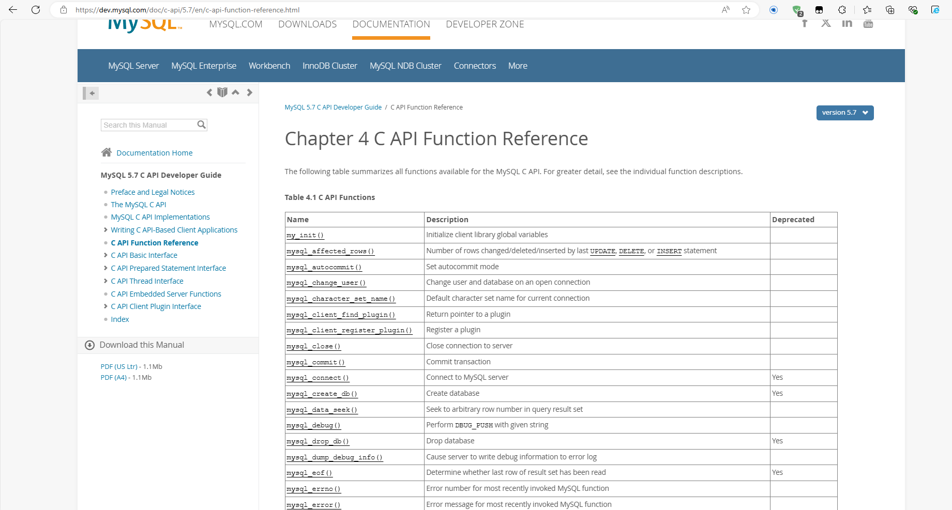Open the version 5.7 dropdown
This screenshot has width=952, height=510.
click(845, 113)
